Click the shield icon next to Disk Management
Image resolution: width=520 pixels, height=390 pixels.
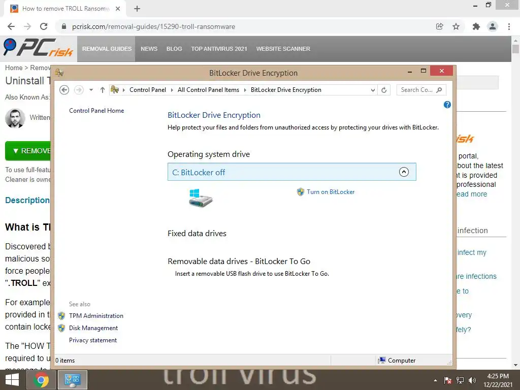[61, 328]
